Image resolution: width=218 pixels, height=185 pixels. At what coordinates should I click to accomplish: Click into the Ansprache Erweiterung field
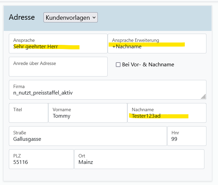click(x=157, y=47)
